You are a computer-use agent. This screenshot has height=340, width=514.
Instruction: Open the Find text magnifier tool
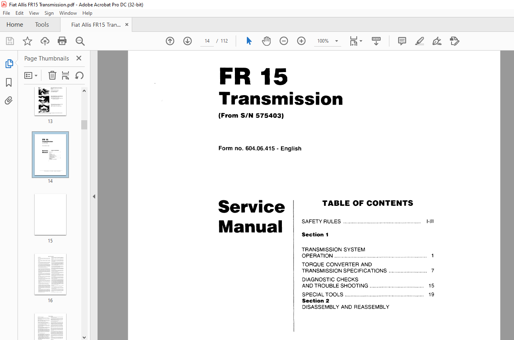click(x=80, y=41)
